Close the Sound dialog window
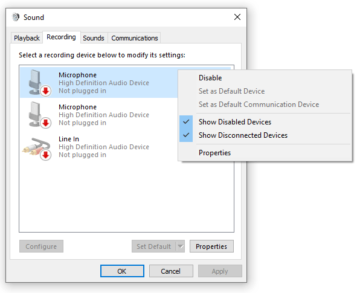 [237, 17]
